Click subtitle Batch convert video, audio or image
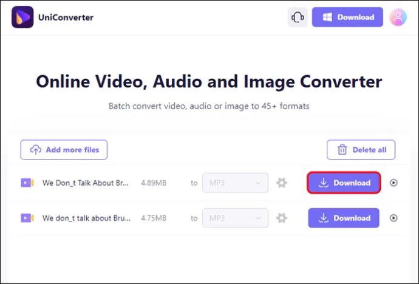The height and width of the screenshot is (284, 419). pyautogui.click(x=209, y=106)
